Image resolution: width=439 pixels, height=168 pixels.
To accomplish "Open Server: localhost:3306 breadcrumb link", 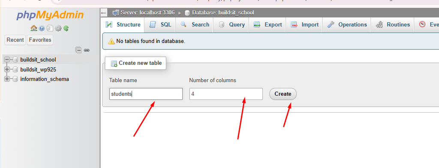I will pyautogui.click(x=147, y=13).
